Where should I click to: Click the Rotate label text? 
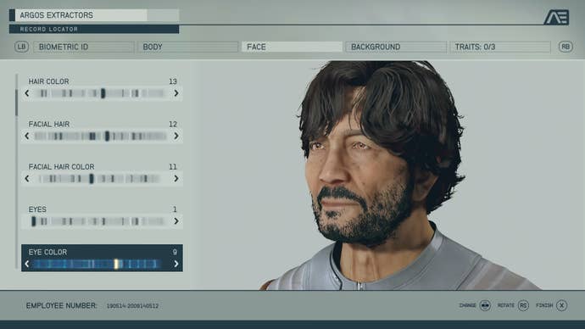pyautogui.click(x=506, y=305)
